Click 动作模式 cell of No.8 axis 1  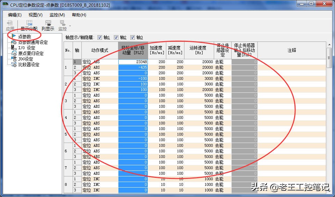[x=100, y=179]
